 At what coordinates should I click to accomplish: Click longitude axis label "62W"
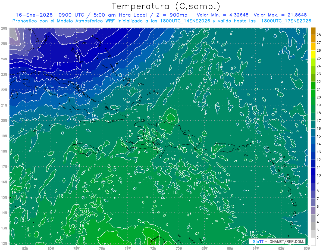click(x=281, y=248)
